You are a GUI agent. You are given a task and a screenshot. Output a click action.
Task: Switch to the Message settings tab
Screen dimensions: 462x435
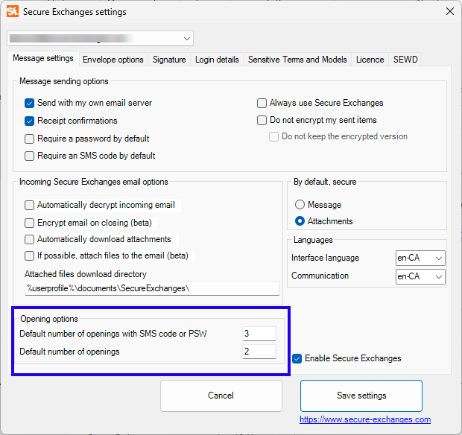43,58
